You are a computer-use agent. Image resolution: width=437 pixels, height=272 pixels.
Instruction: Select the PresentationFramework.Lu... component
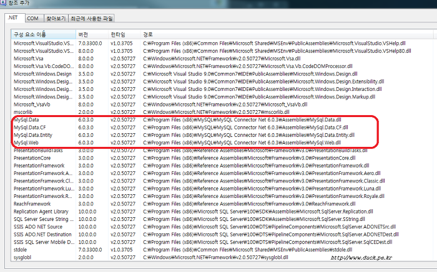(44, 189)
